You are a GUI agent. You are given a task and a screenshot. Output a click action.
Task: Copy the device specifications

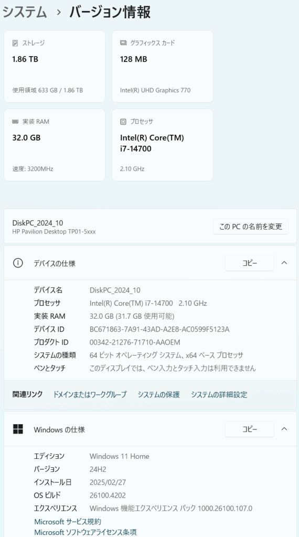pyautogui.click(x=249, y=263)
